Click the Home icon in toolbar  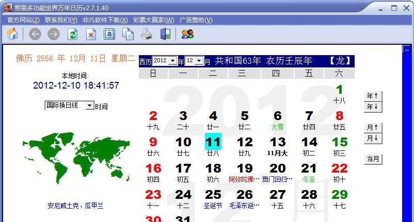[12, 34]
